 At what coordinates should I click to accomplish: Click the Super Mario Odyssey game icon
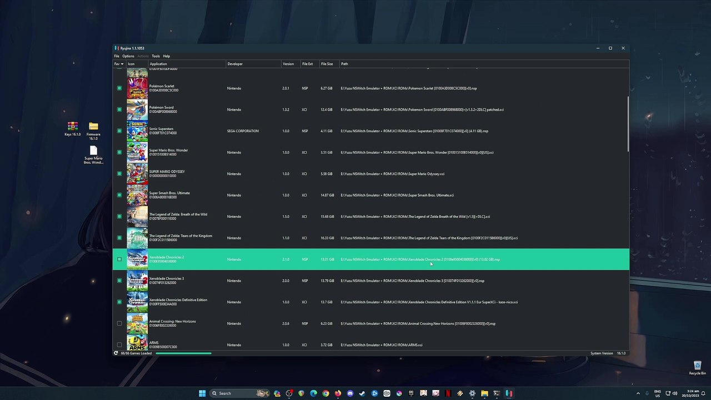(137, 174)
